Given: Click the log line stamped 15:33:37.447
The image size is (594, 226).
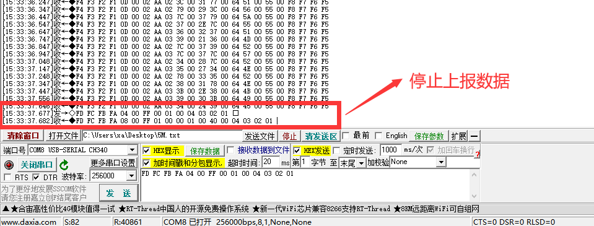Looking at the screenshot, I should click(165, 91).
